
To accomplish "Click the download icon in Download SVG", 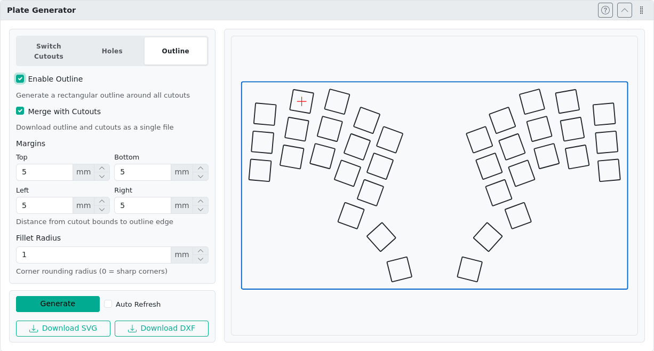I will click(x=34, y=329).
